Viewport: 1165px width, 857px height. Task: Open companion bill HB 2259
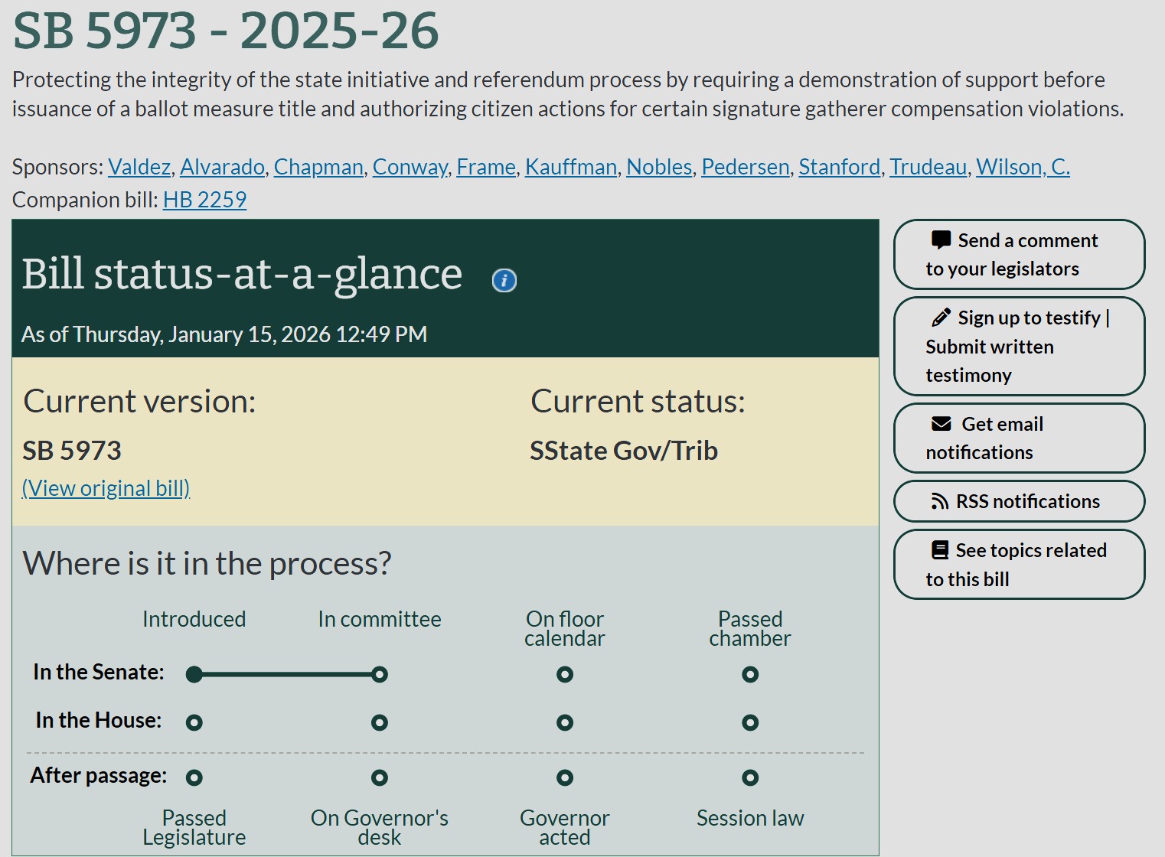point(204,200)
